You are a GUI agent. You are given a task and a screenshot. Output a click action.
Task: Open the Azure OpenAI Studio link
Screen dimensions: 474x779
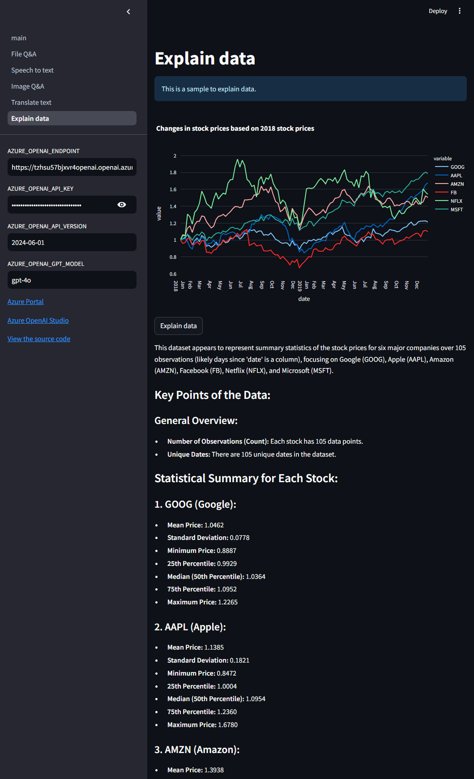(x=38, y=321)
